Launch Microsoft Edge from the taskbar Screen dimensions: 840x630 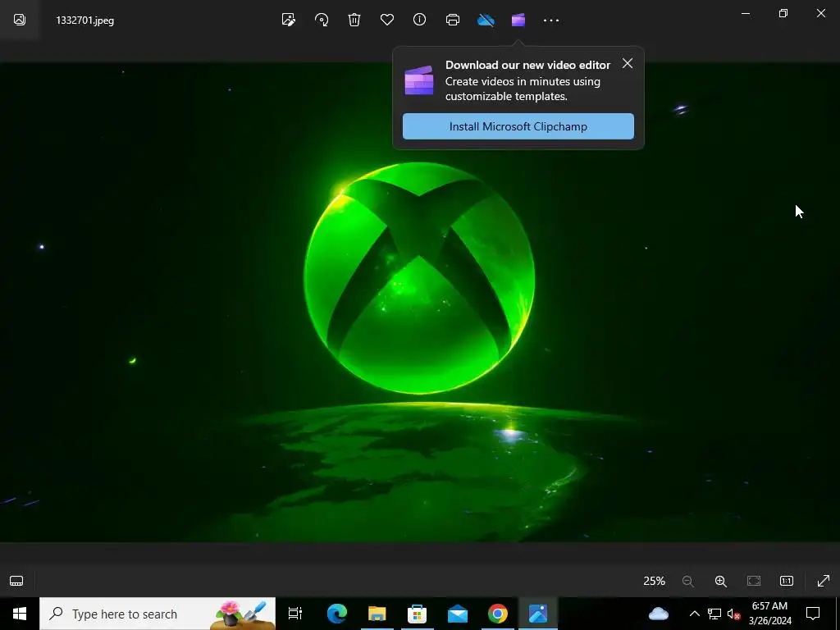coord(337,614)
